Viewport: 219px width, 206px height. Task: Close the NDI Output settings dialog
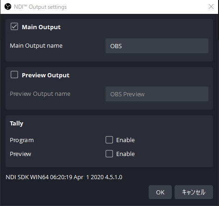click(x=211, y=6)
